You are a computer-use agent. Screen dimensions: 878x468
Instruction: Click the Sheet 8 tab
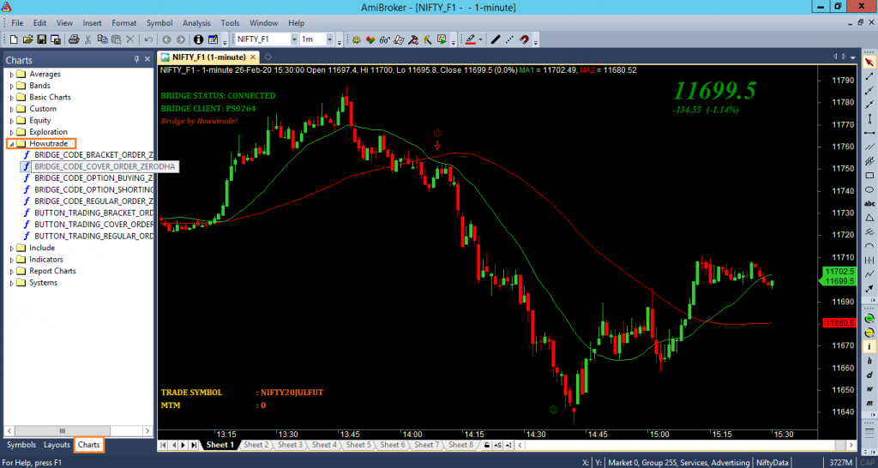[x=460, y=445]
